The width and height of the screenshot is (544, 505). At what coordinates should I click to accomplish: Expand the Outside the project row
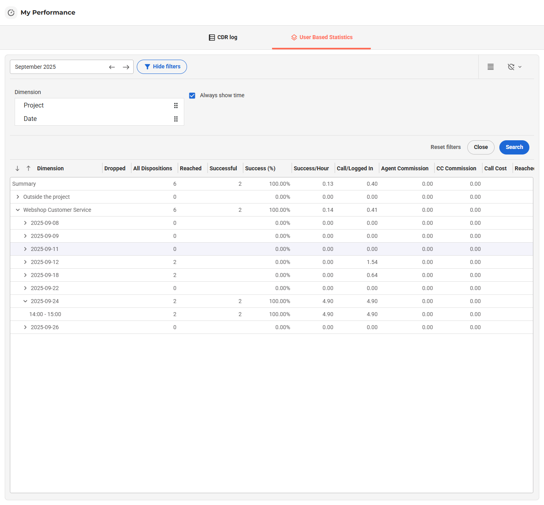[18, 197]
